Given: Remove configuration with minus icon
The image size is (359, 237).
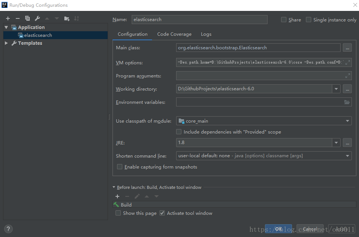Looking at the screenshot, I should click(x=18, y=18).
